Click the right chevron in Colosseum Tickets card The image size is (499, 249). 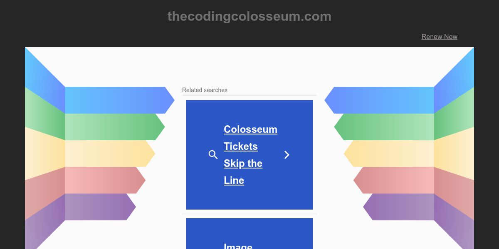point(287,155)
